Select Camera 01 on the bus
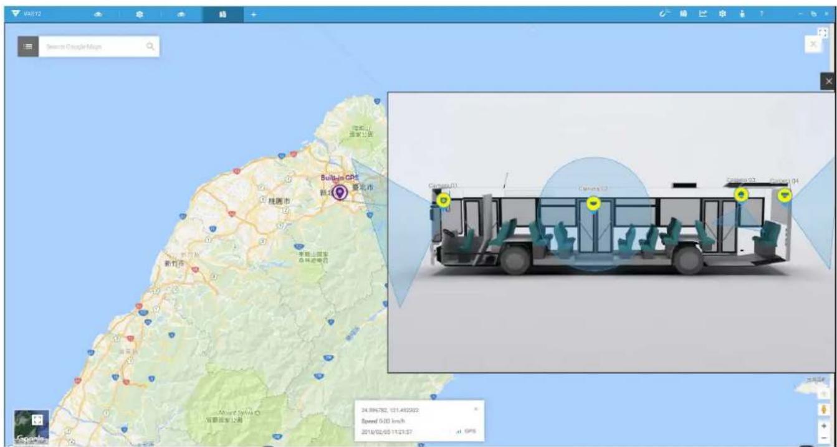 point(443,200)
